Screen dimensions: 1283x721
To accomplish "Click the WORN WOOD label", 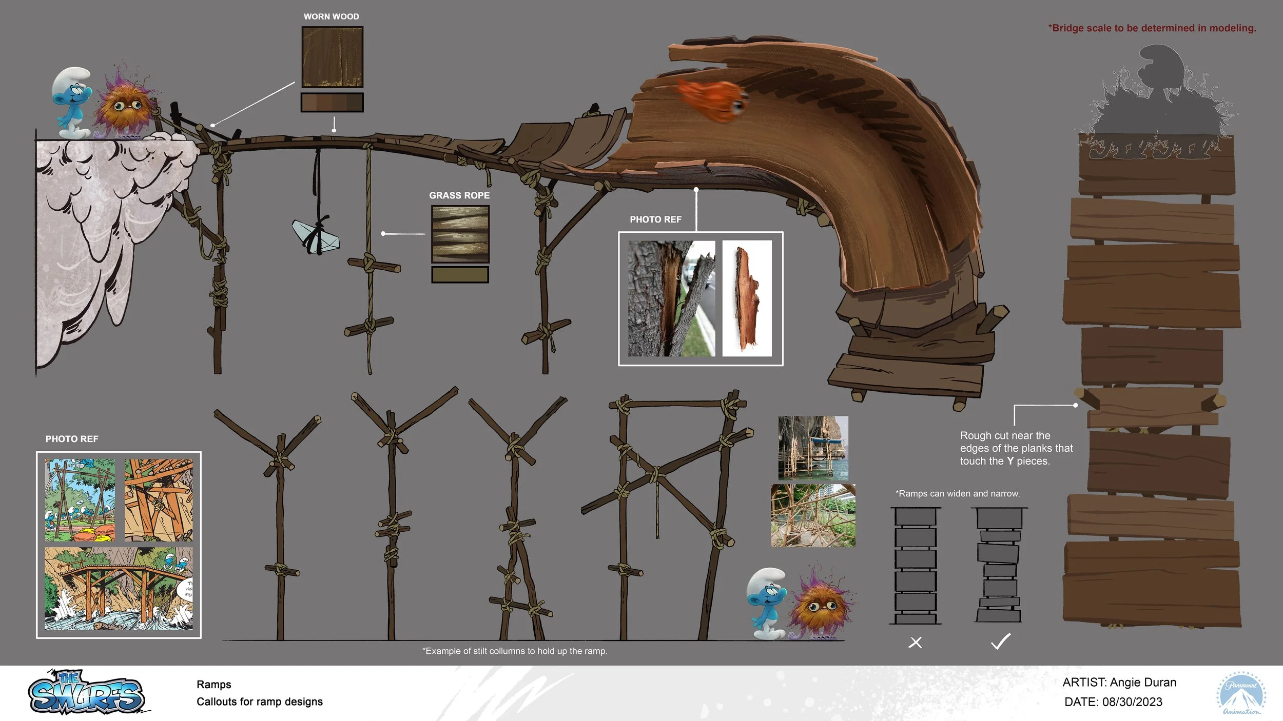I will pos(331,16).
